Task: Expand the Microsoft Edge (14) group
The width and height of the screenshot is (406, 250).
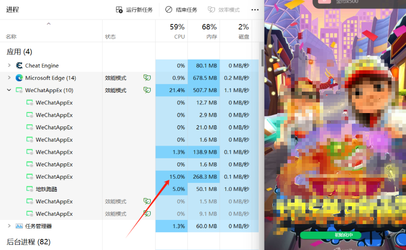Action: [9, 78]
